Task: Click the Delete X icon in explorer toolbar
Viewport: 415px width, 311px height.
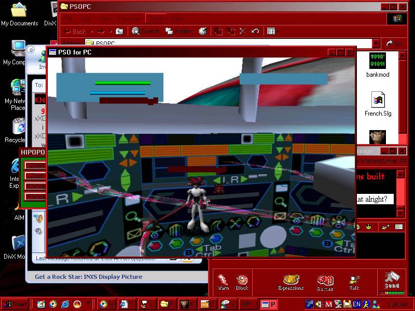Action: (x=243, y=31)
